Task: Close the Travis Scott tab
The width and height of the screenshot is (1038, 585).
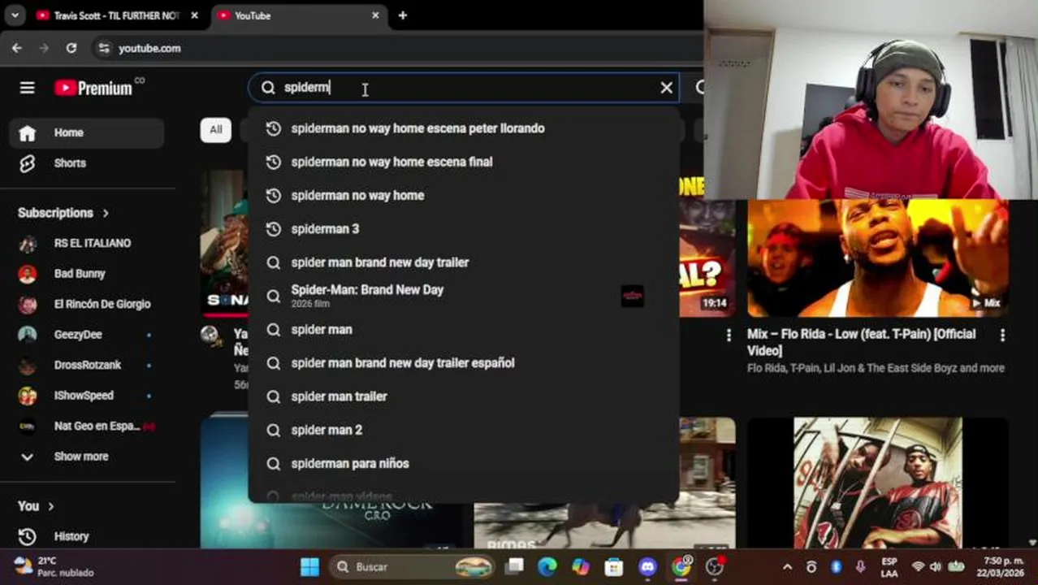Action: point(194,15)
